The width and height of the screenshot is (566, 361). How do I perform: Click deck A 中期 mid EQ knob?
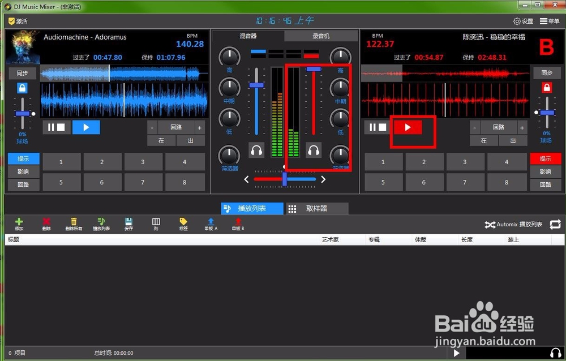pos(230,87)
